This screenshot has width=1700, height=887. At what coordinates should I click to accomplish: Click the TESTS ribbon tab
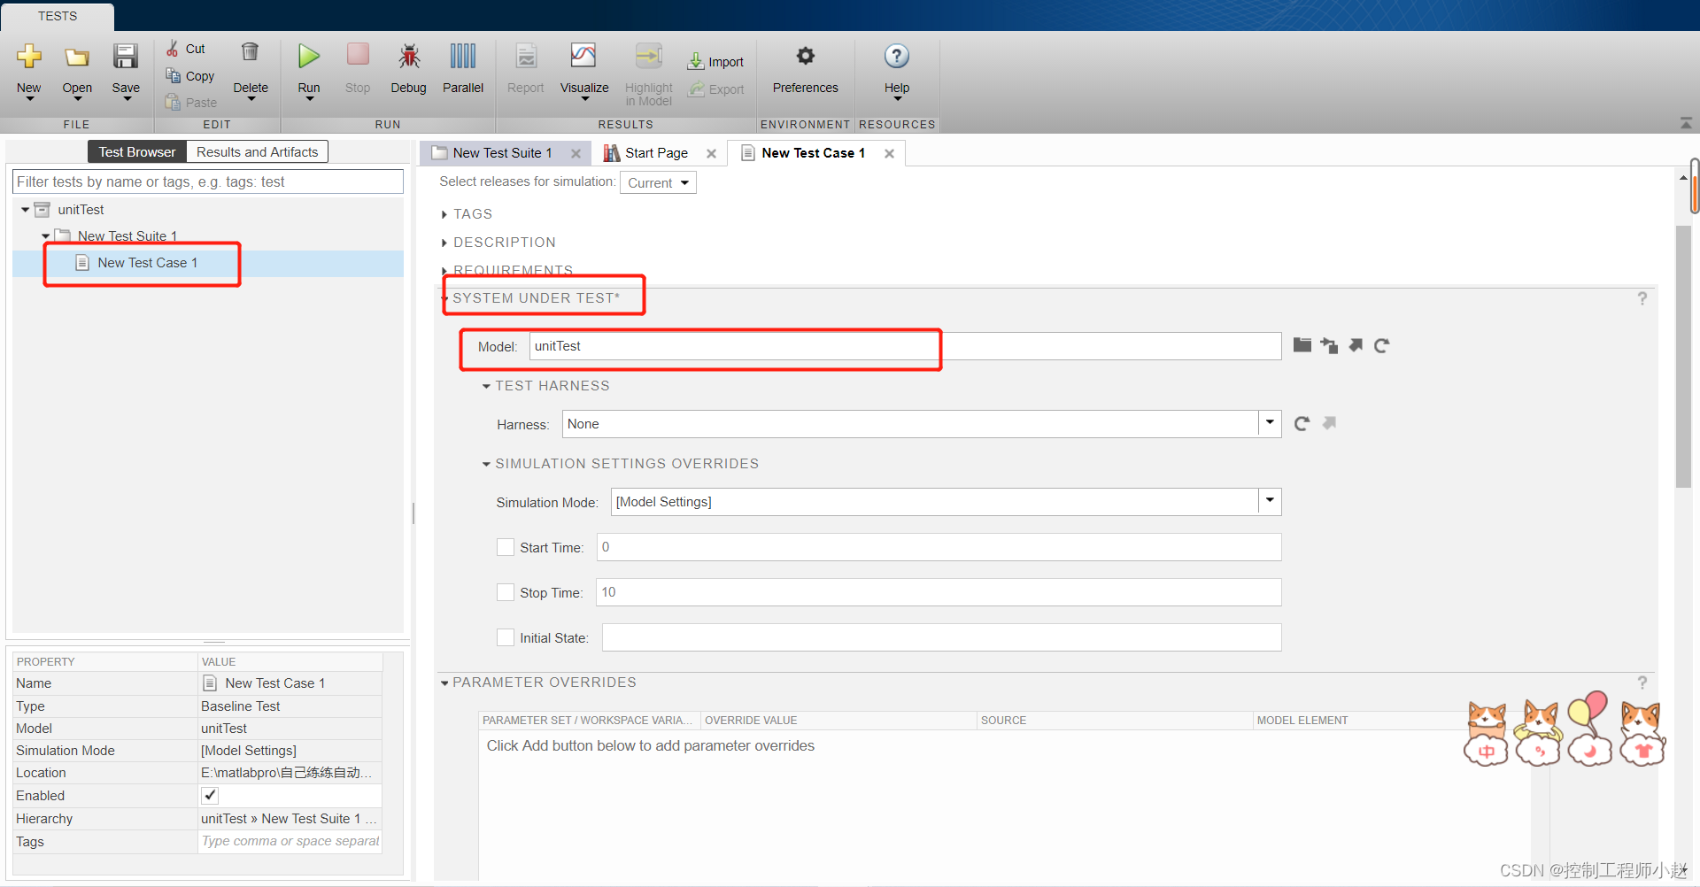click(58, 16)
